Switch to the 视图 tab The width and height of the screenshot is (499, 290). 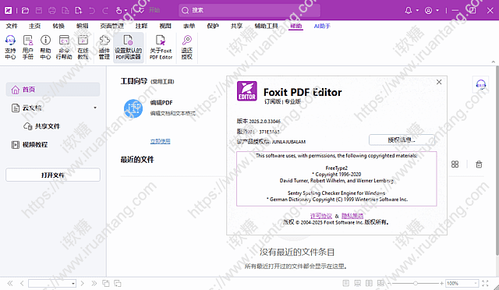[x=165, y=26]
